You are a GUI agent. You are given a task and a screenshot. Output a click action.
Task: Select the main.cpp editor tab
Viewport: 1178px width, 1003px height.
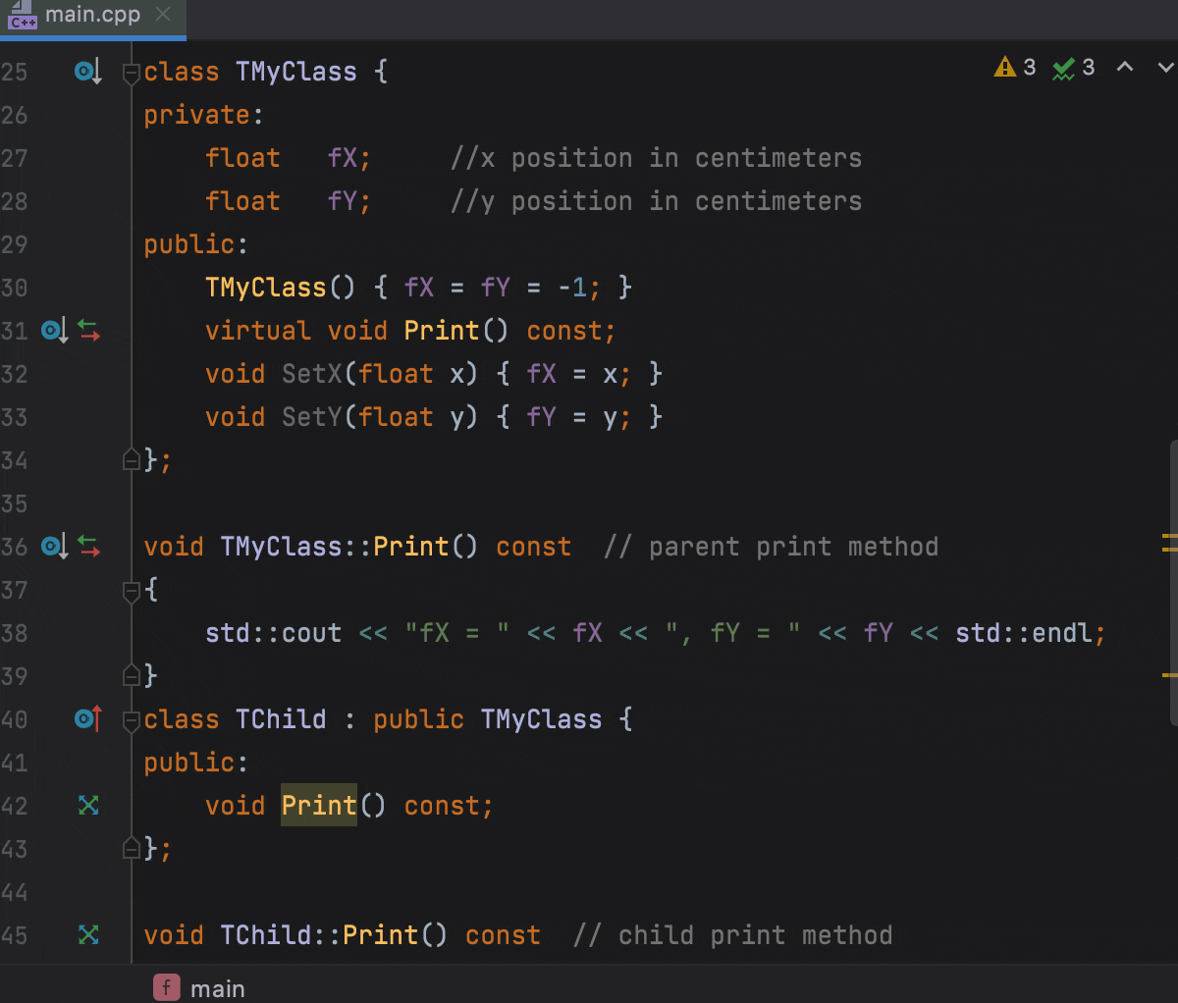(x=93, y=16)
